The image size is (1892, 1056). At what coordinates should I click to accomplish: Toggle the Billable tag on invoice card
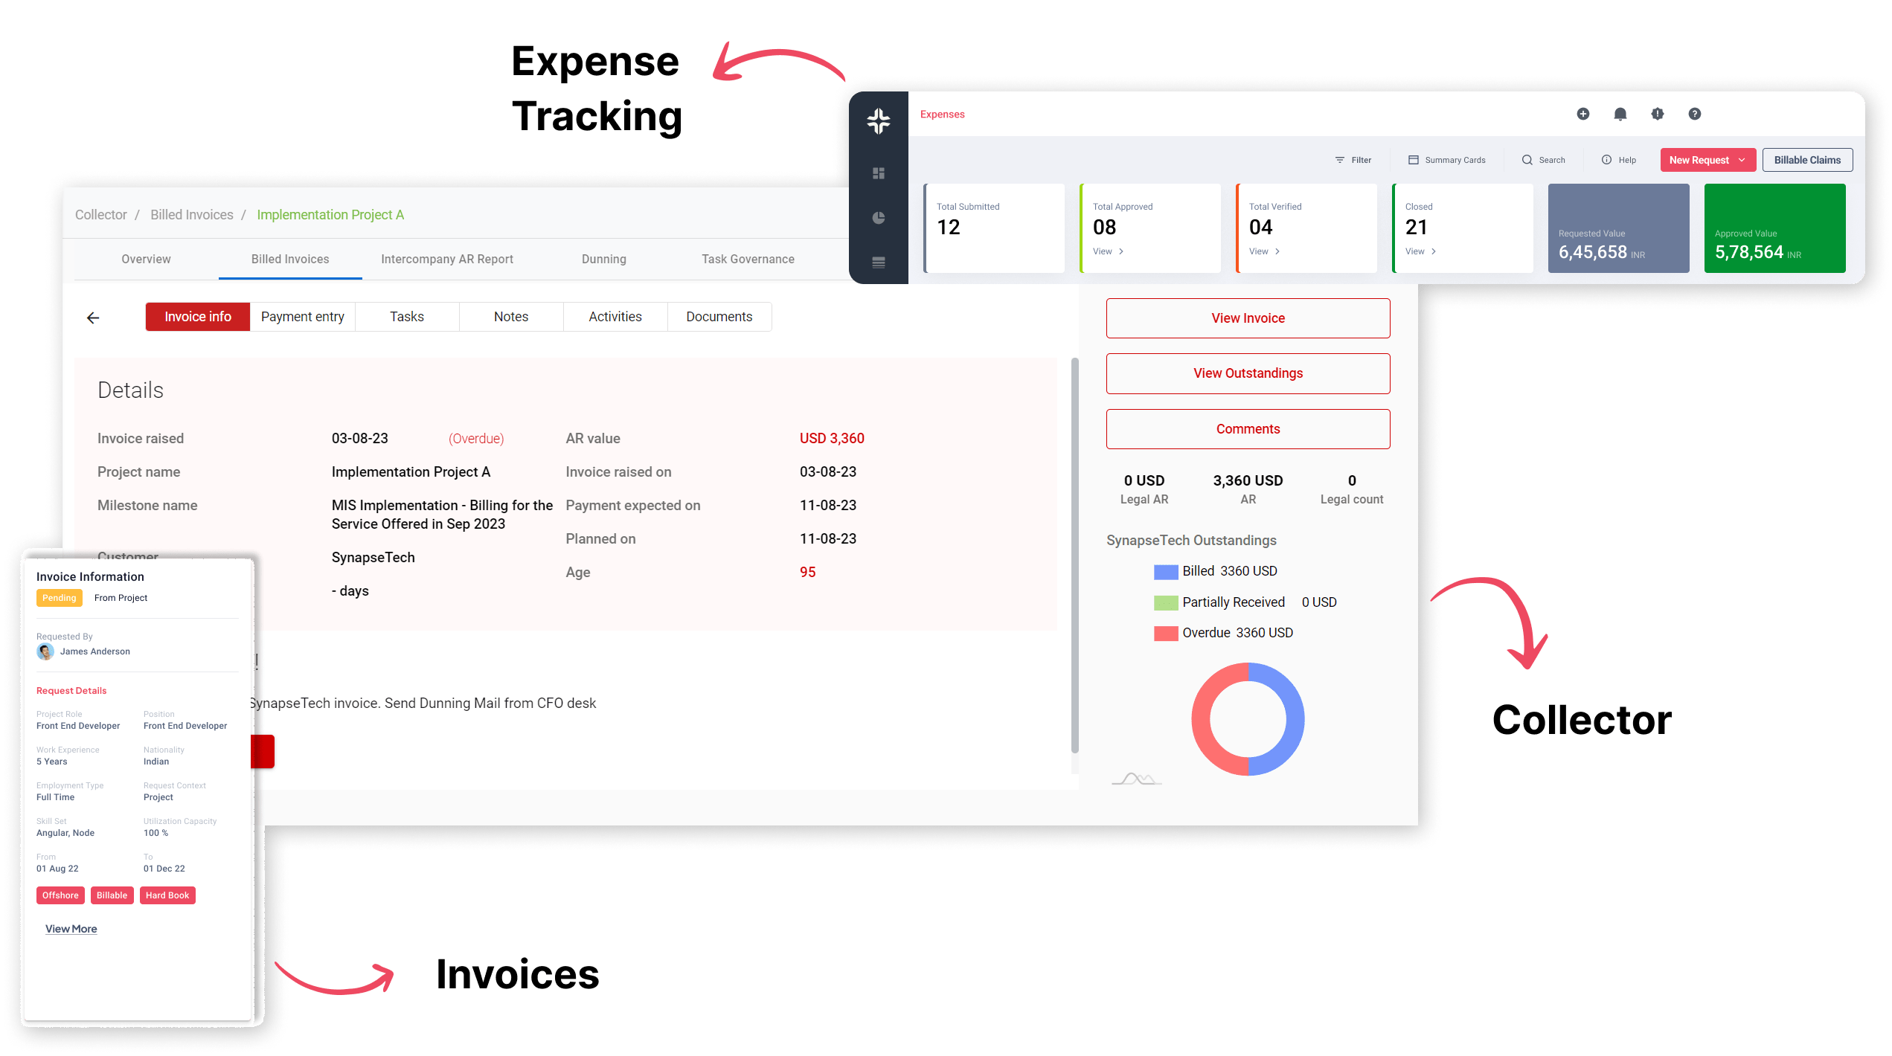pyautogui.click(x=112, y=895)
